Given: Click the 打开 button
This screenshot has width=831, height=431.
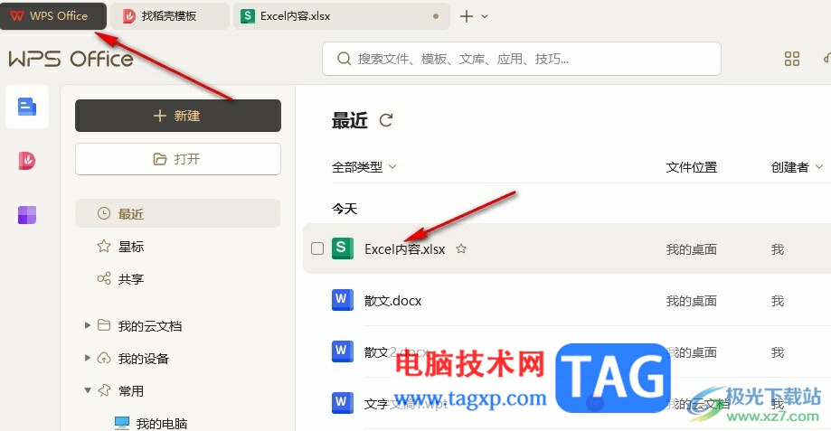Looking at the screenshot, I should click(178, 159).
